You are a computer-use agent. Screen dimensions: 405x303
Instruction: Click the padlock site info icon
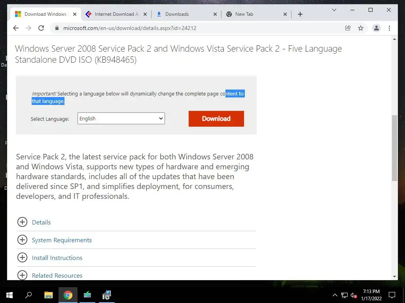coord(57,28)
